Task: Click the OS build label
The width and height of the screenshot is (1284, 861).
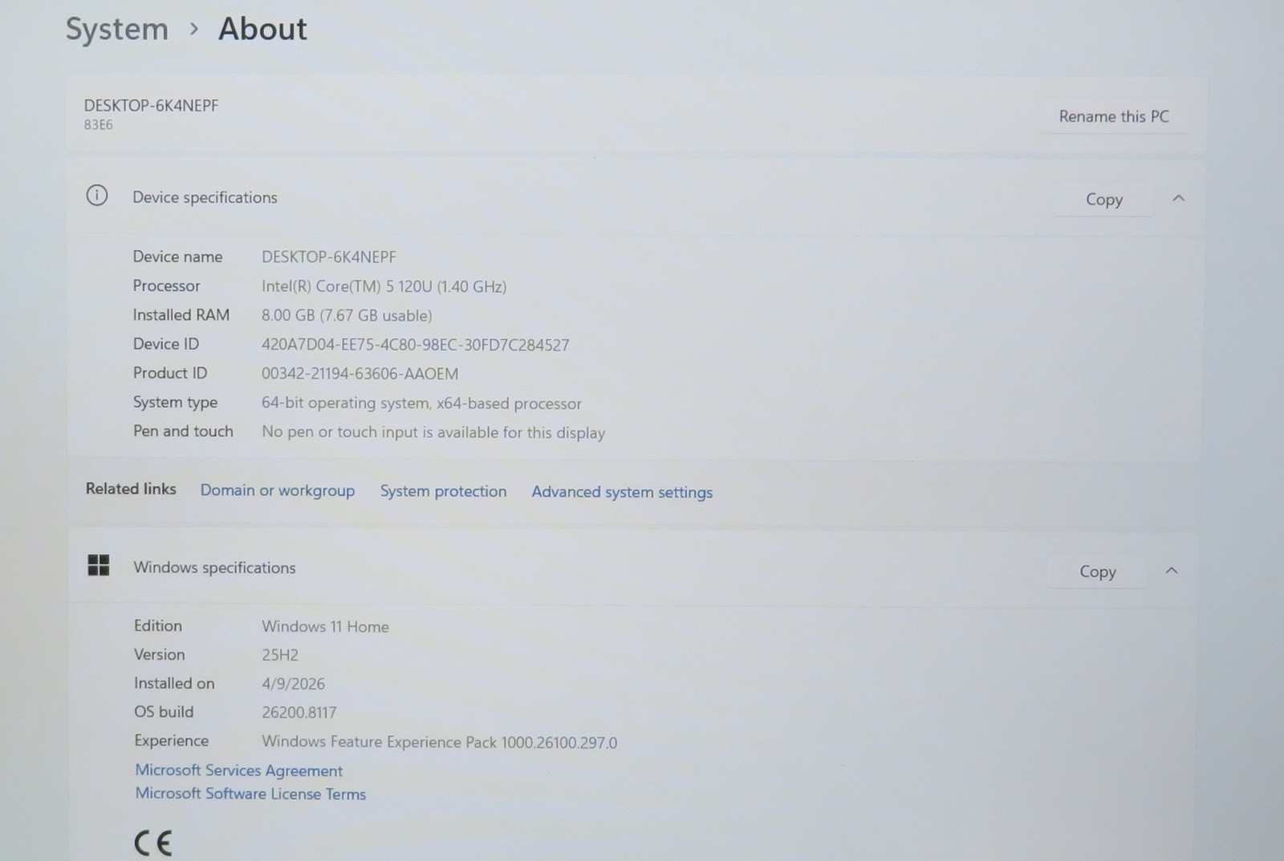Action: [x=164, y=712]
